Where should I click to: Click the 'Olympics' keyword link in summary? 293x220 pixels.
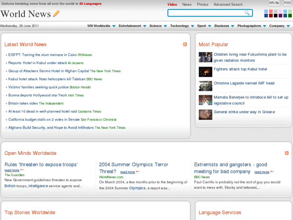pyautogui.click(x=137, y=188)
